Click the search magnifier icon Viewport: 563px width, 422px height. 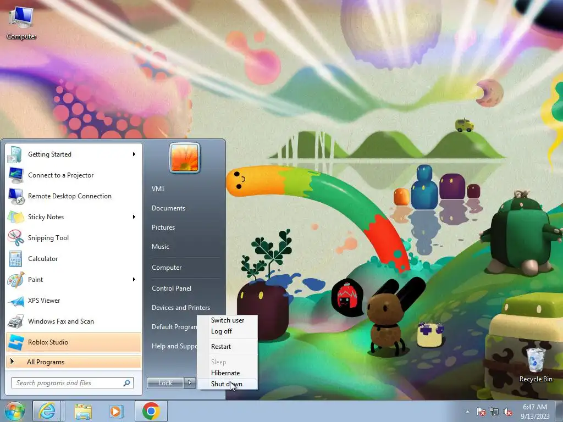pyautogui.click(x=126, y=383)
